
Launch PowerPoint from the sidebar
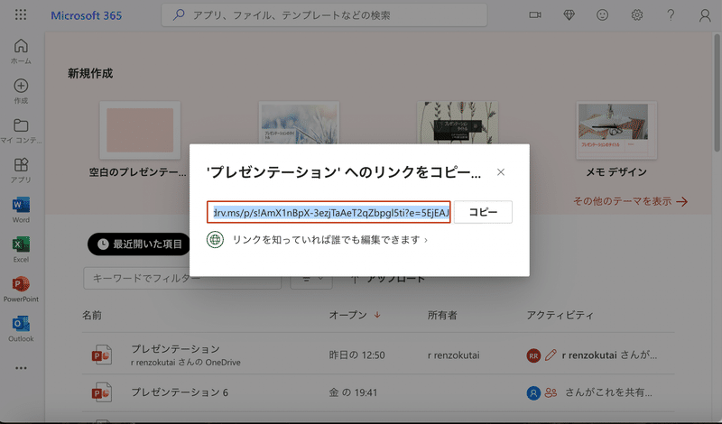click(x=21, y=289)
